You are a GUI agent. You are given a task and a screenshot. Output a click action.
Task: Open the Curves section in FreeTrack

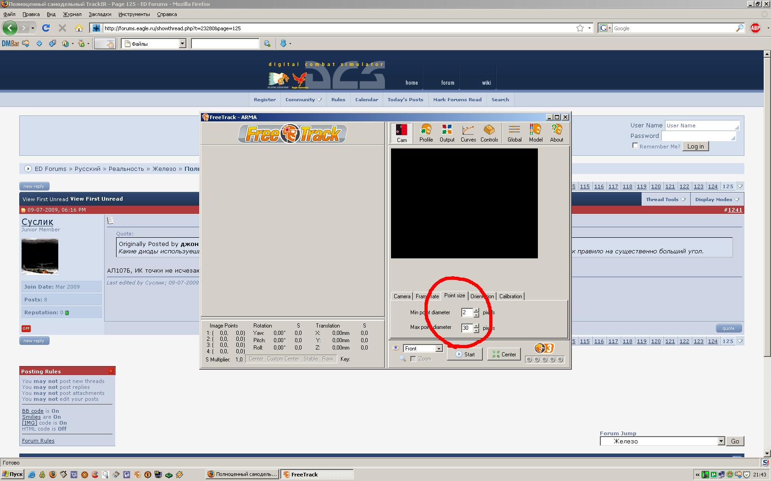[468, 133]
